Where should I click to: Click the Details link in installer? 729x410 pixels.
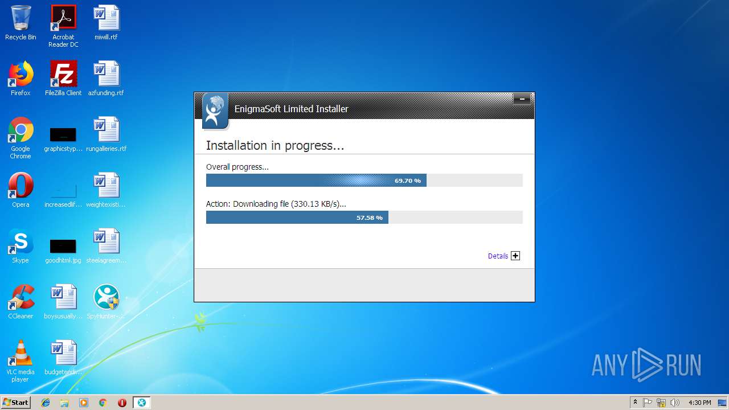(498, 256)
